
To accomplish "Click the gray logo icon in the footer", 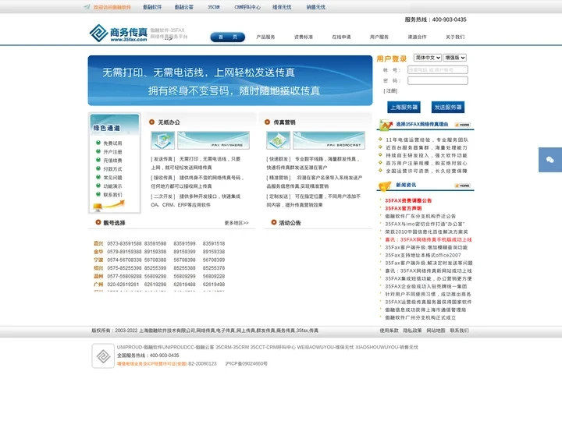I will pos(103,356).
